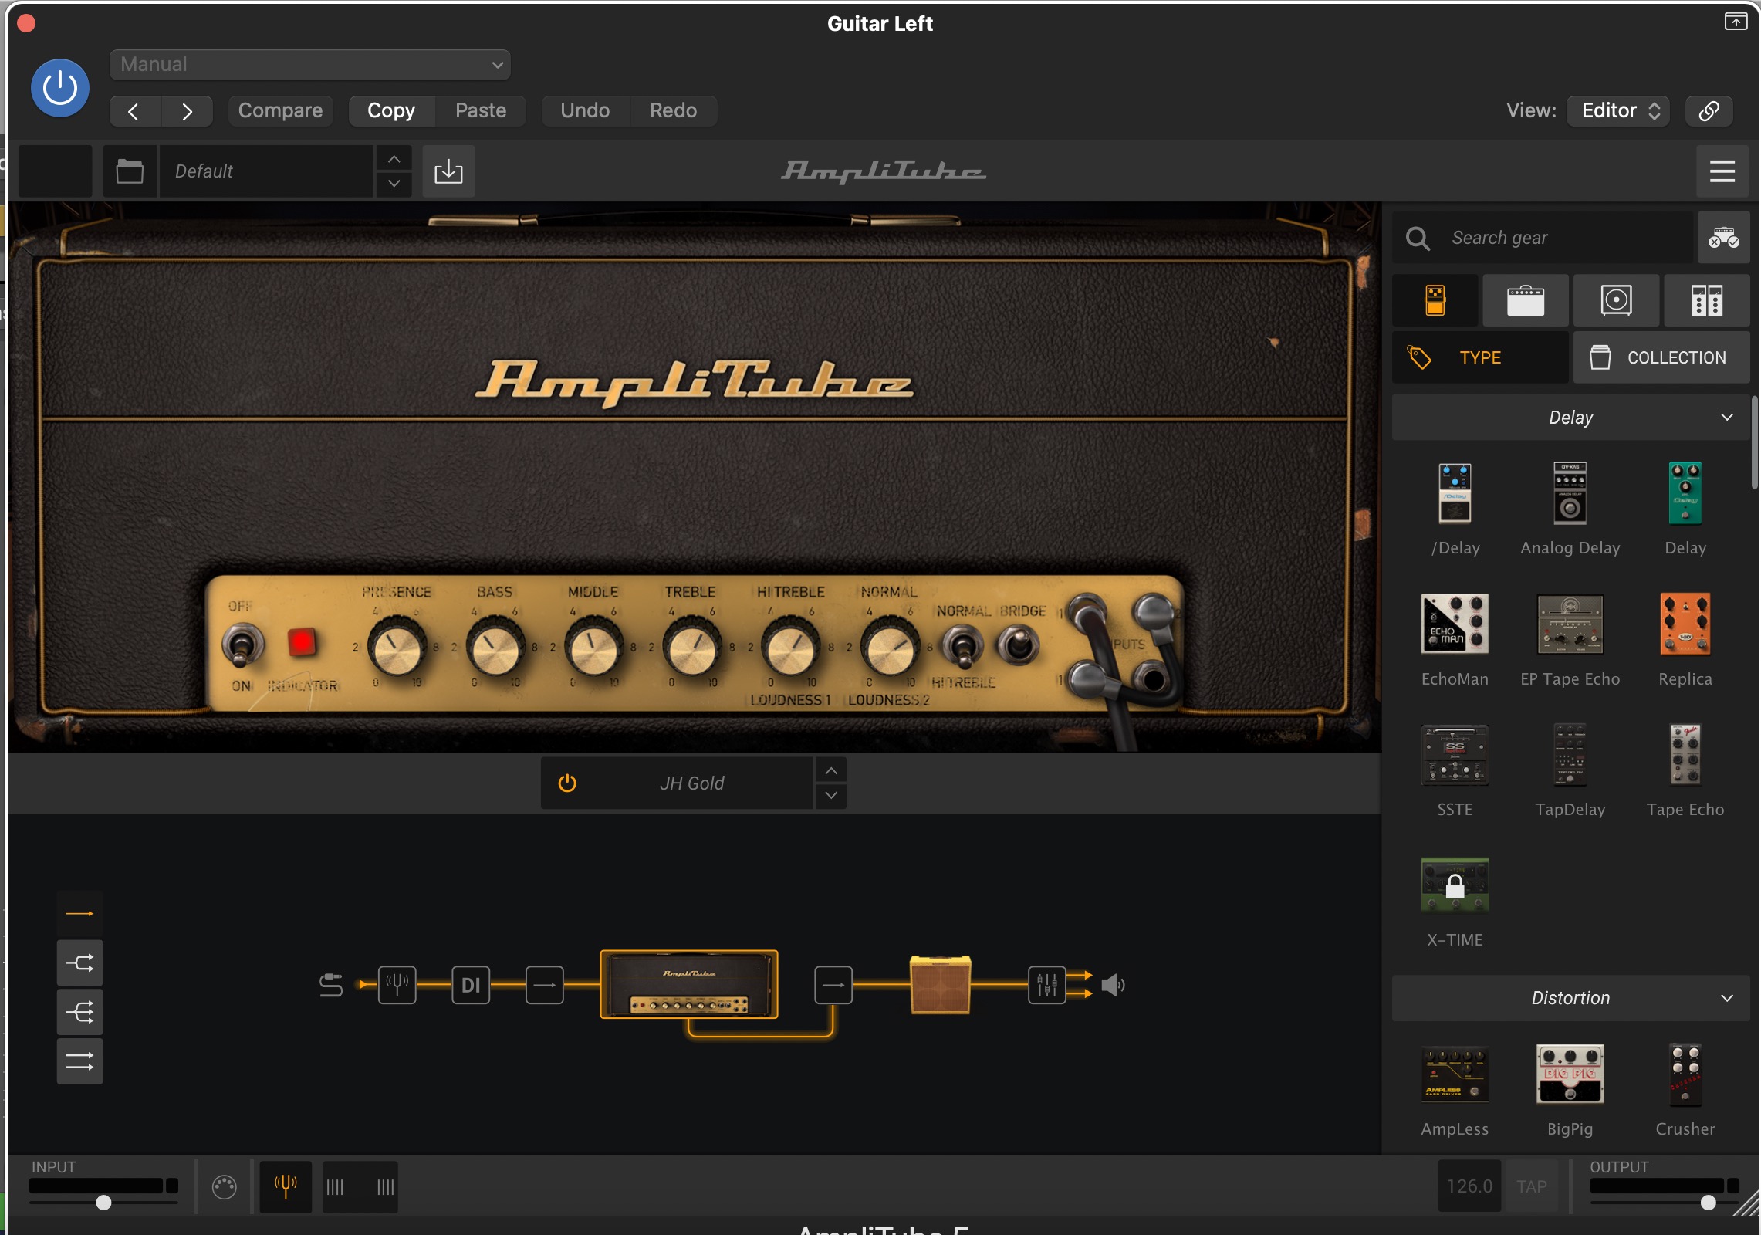Viewport: 1761px width, 1235px height.
Task: Select the three-way split routing icon
Action: tap(79, 1012)
